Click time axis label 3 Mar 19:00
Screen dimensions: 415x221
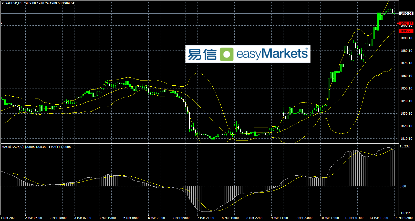(107, 218)
